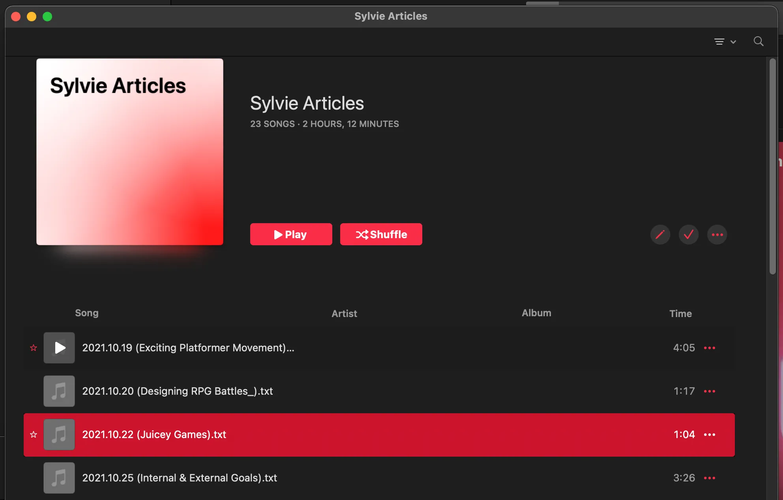Sort by the Artist column header
Viewport: 783px width, 500px height.
[x=344, y=313]
